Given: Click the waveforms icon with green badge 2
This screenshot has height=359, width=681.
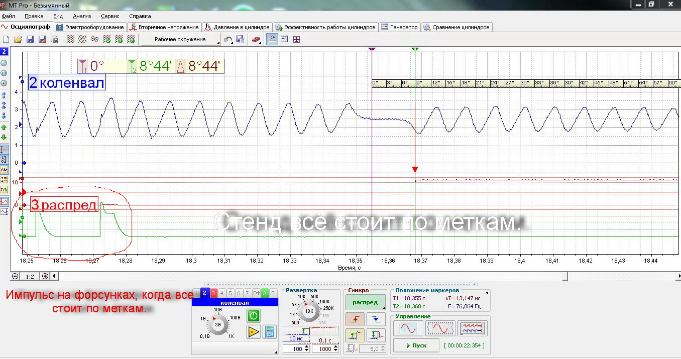Looking at the screenshot, I should [x=131, y=39].
